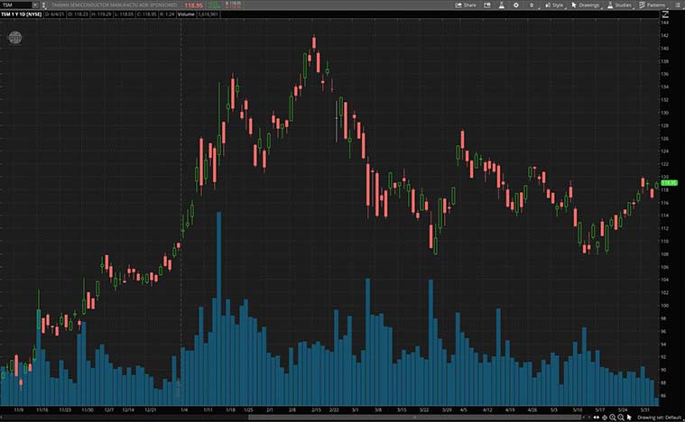Open the Style menu
The image size is (685, 422).
[554, 5]
